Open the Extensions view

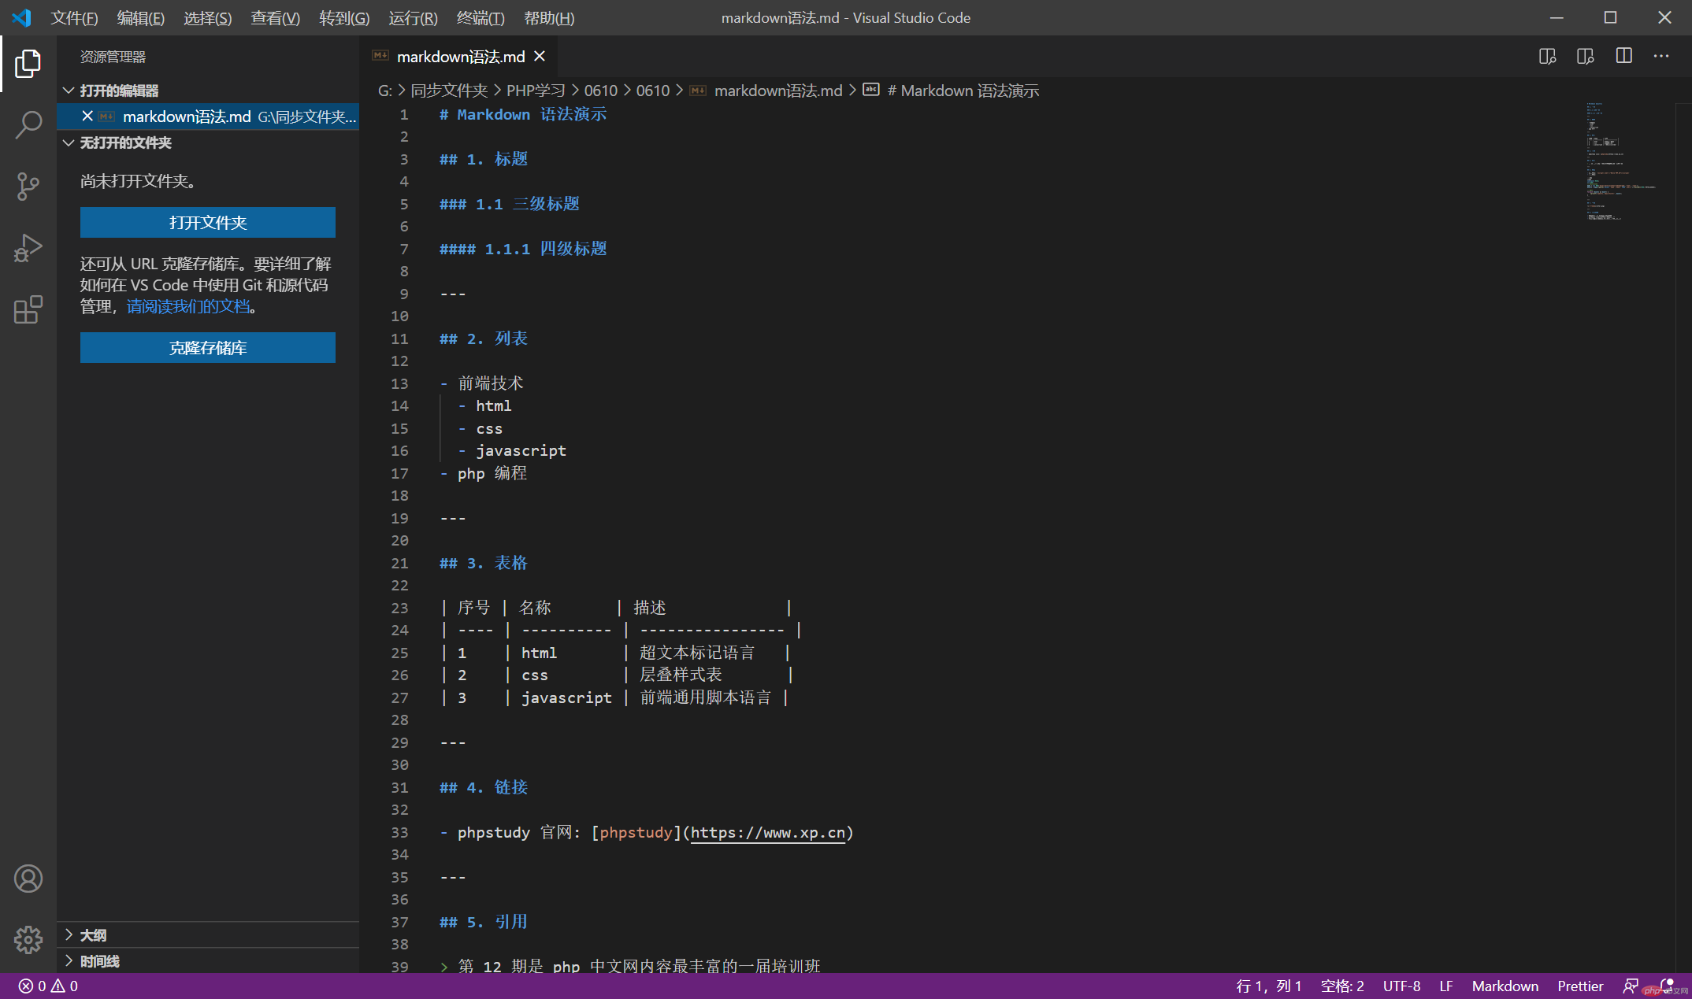pos(28,309)
